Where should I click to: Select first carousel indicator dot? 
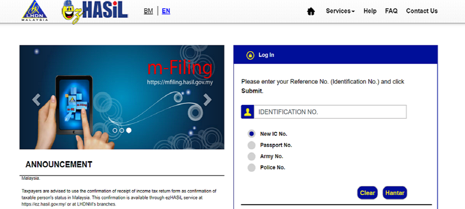(115, 130)
